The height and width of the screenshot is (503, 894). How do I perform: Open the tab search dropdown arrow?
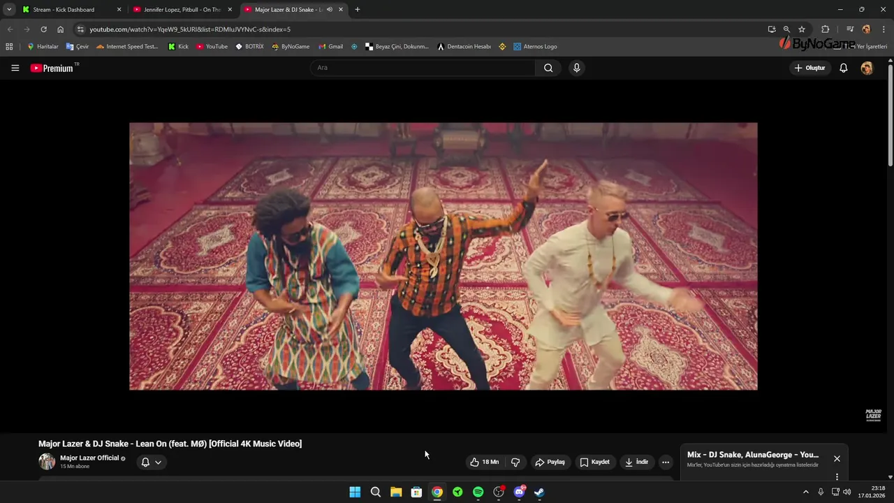9,10
